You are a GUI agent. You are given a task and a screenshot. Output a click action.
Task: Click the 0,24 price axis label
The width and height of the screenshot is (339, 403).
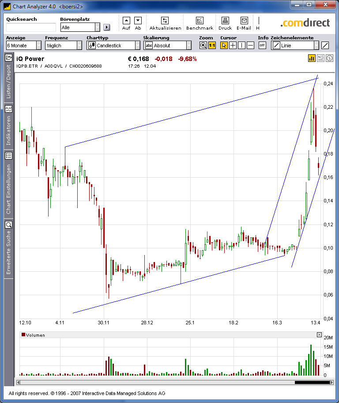click(x=328, y=84)
